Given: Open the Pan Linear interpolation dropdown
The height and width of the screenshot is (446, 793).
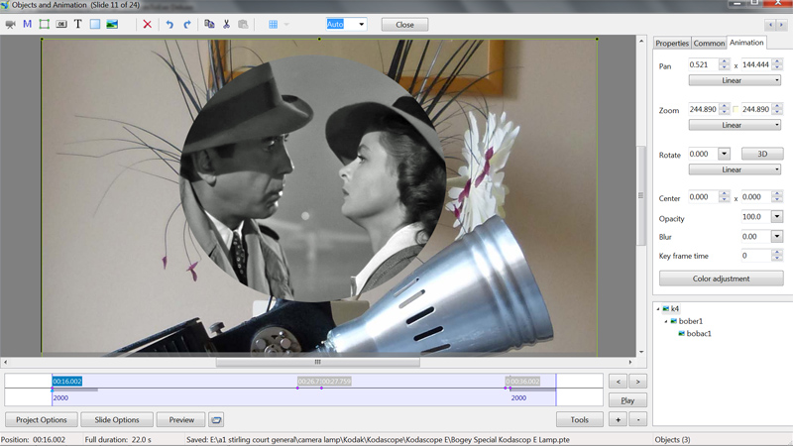Looking at the screenshot, I should point(735,80).
